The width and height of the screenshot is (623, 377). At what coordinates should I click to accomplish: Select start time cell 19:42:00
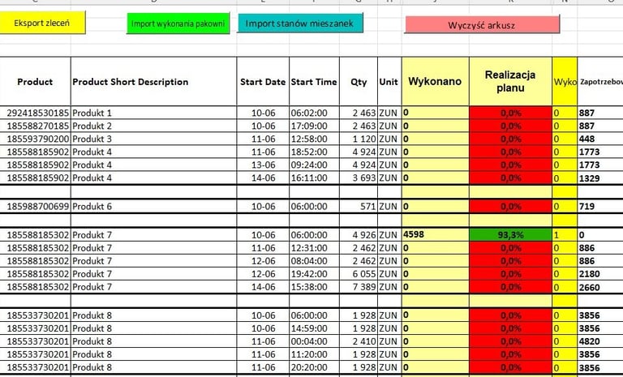pyautogui.click(x=314, y=274)
